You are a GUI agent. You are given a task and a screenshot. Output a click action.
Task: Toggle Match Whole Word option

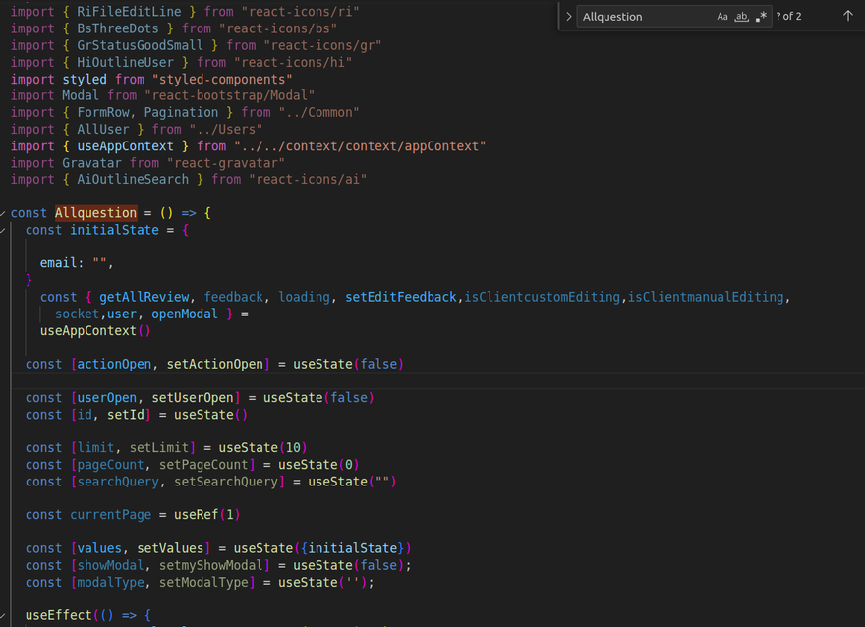[x=741, y=17]
